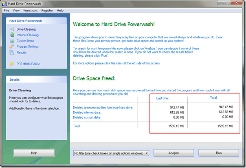The image size is (246, 168).
Task: Click the Total column 612.68 MB value
Action: coord(226,112)
